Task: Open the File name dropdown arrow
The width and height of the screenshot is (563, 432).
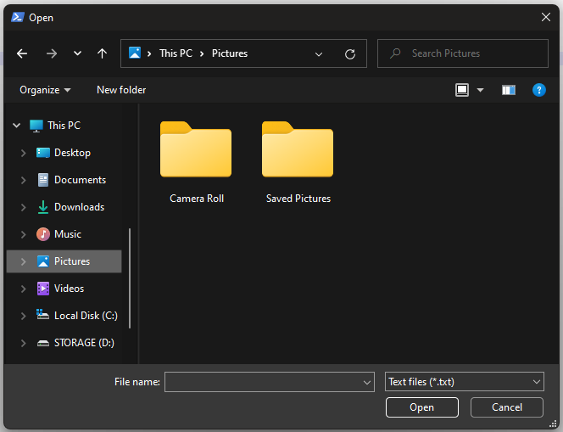Action: (366, 383)
